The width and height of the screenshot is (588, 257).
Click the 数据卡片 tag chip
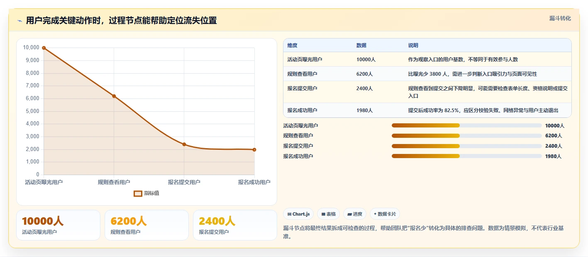click(385, 214)
